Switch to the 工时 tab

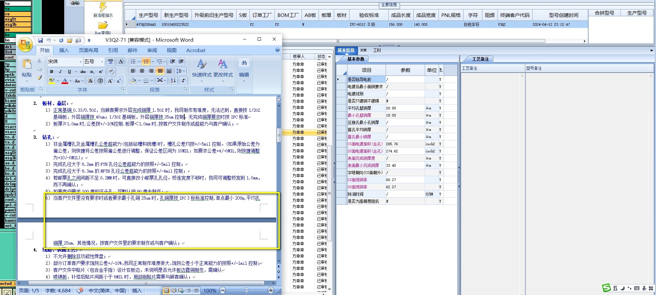377,50
